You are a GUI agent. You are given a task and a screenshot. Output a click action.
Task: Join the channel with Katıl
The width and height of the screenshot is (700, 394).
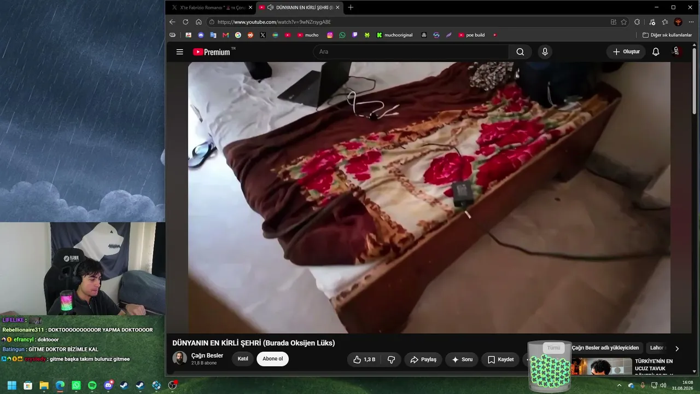click(243, 359)
